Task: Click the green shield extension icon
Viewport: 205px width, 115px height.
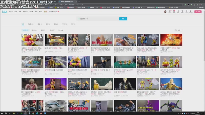Action: pos(186,5)
